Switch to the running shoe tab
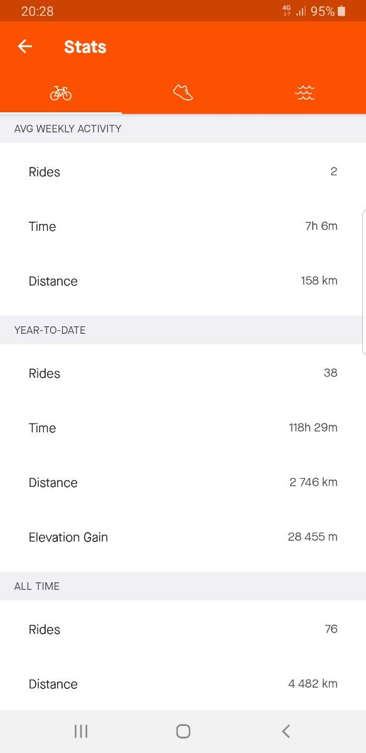366x753 pixels. click(x=183, y=93)
